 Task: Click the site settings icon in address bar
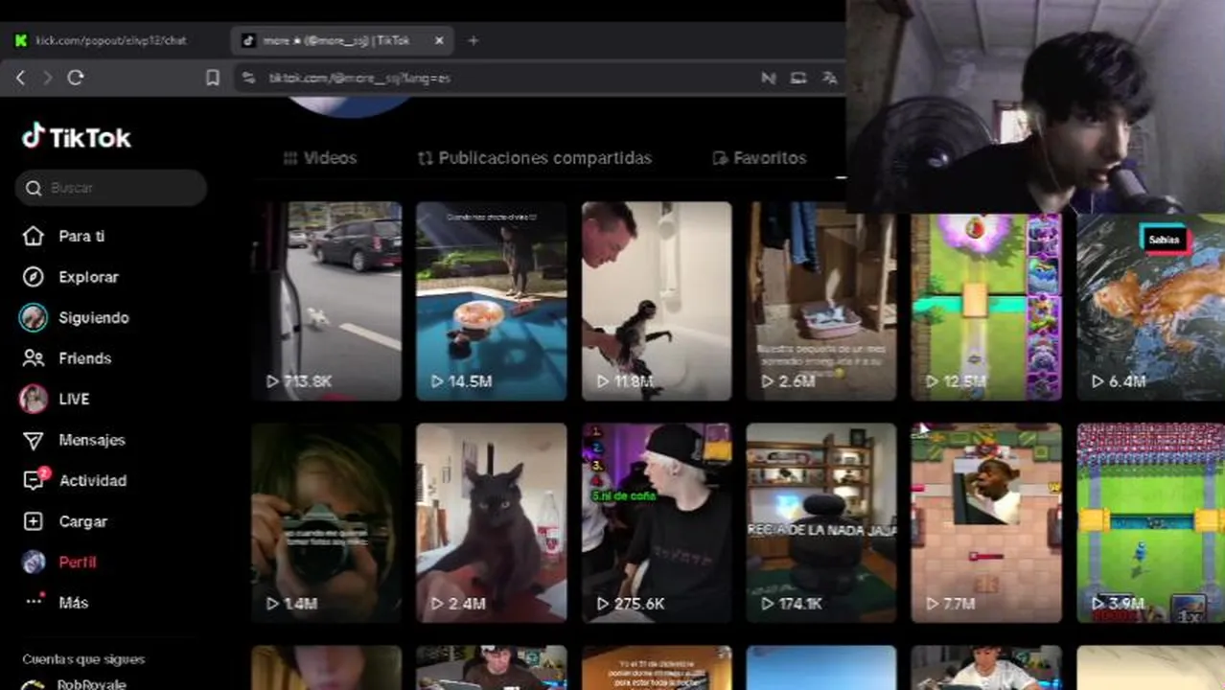249,78
